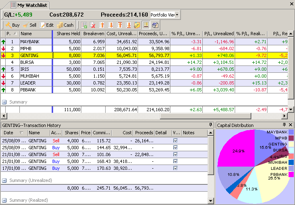Toggle checkbox on 25/08/09 Sell transaction
This screenshot has height=205, width=295.
pyautogui.click(x=175, y=141)
